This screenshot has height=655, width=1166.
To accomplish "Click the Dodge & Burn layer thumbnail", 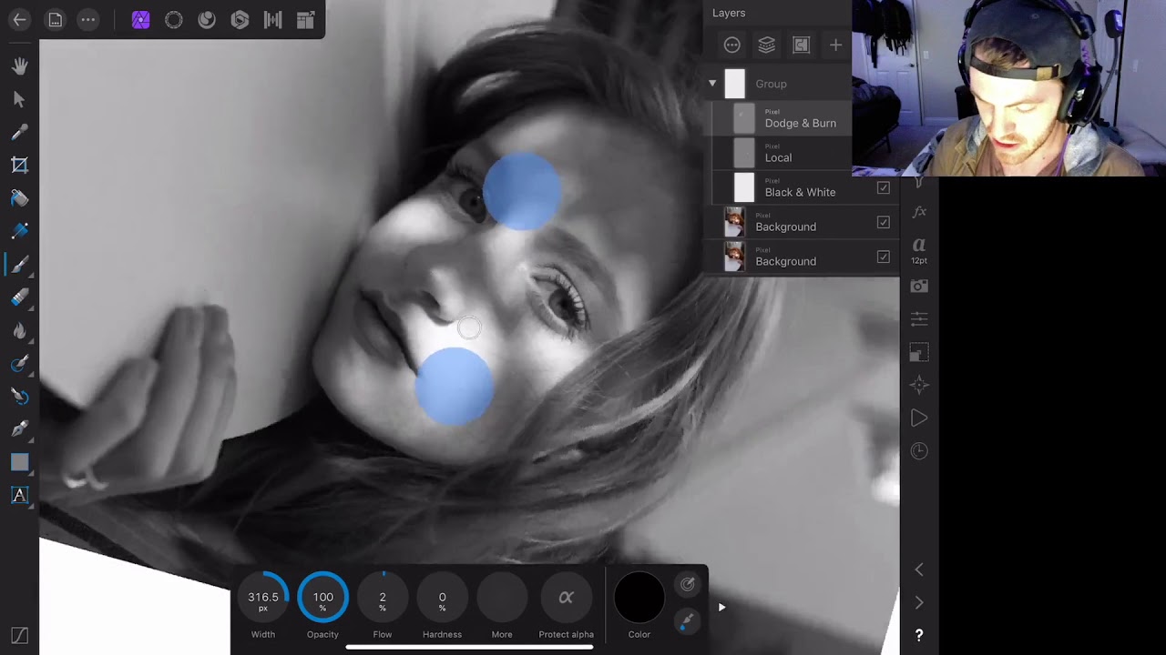I will pyautogui.click(x=744, y=118).
